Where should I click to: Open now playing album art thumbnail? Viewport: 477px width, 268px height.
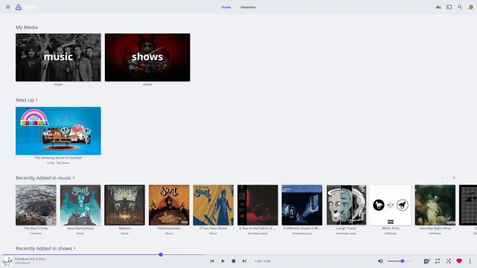[x=7, y=261]
